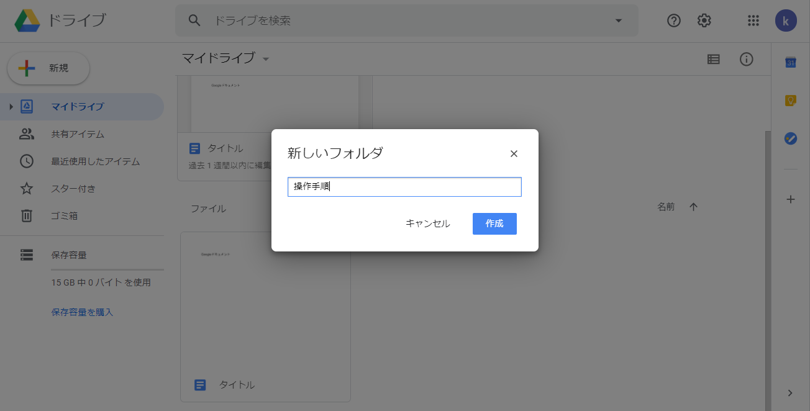Expand search options dropdown arrow
The width and height of the screenshot is (810, 411).
point(618,20)
